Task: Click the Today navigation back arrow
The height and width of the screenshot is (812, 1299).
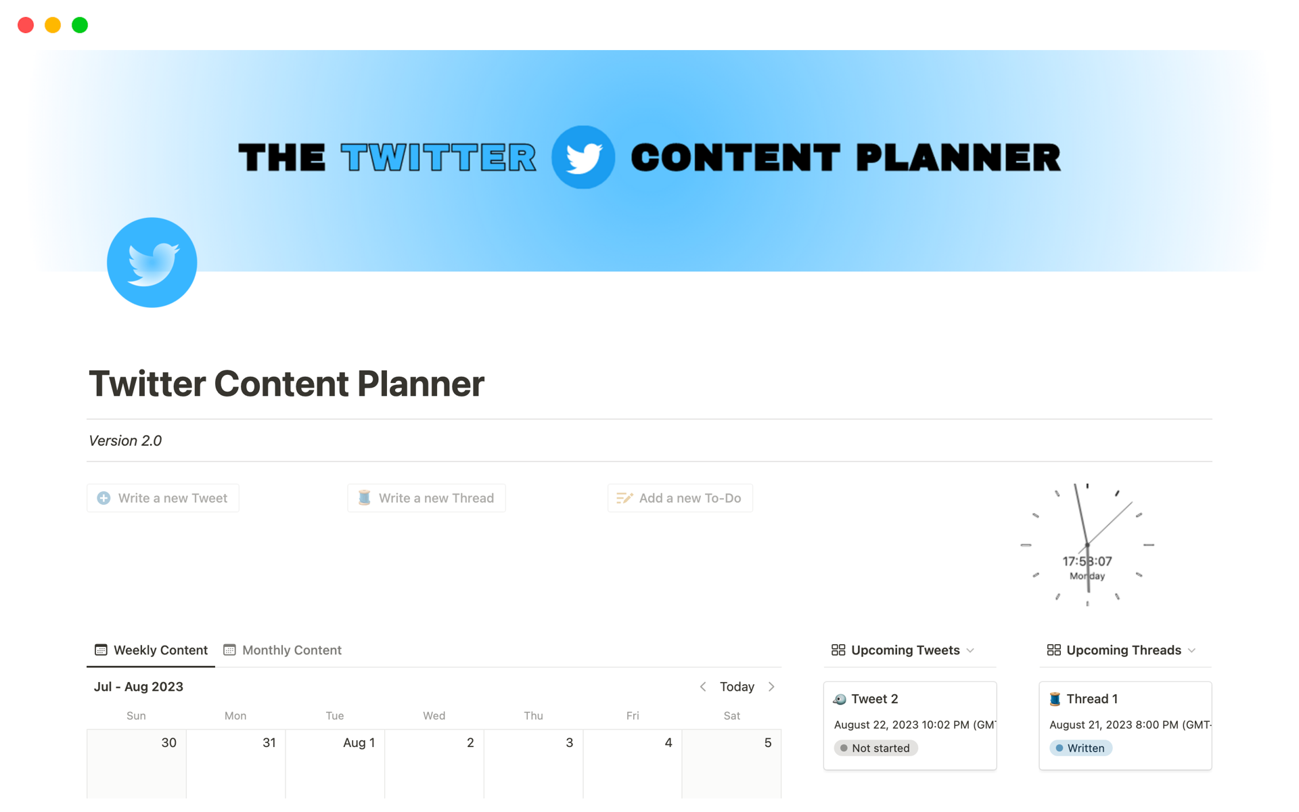Action: (703, 687)
